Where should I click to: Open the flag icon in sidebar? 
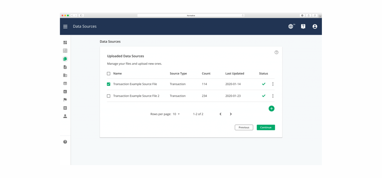[65, 100]
